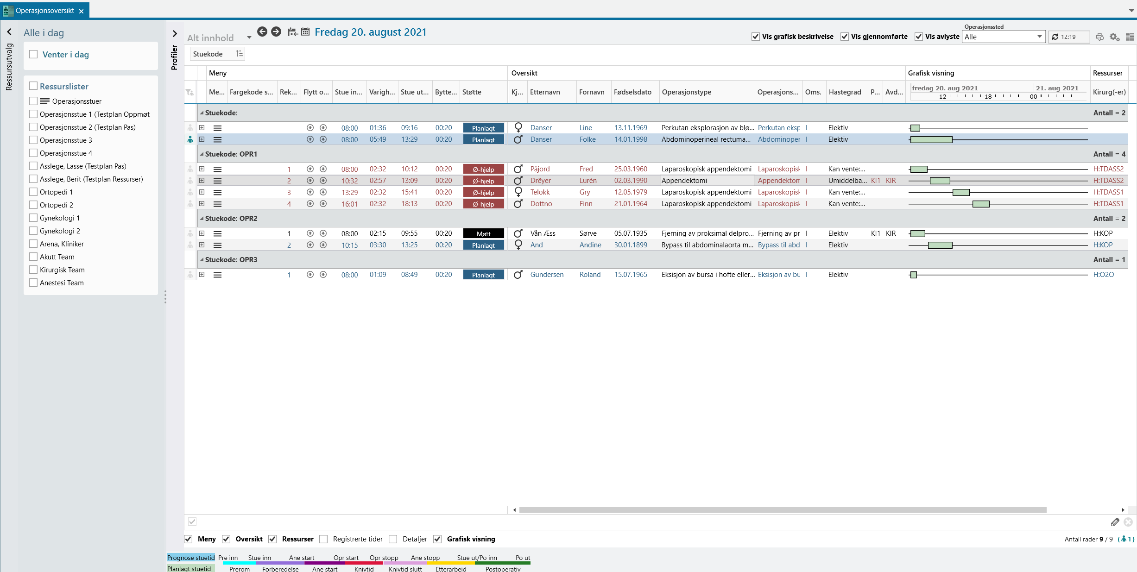
Task: Click the print preview icon
Action: (x=1100, y=37)
